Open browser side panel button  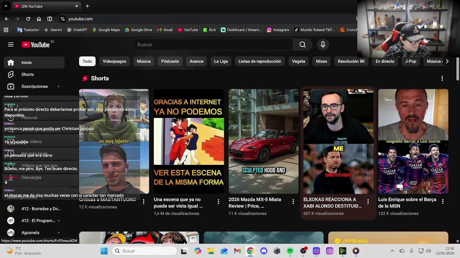50,19
